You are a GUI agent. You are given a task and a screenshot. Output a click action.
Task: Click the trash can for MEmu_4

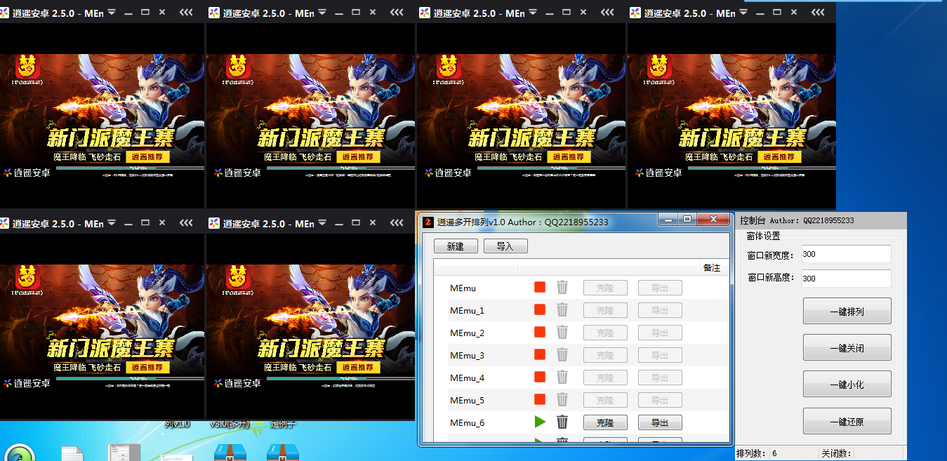click(562, 377)
